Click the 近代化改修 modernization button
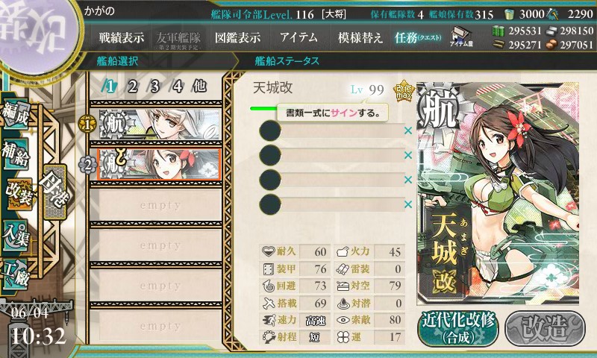597x358 pixels. (x=458, y=328)
